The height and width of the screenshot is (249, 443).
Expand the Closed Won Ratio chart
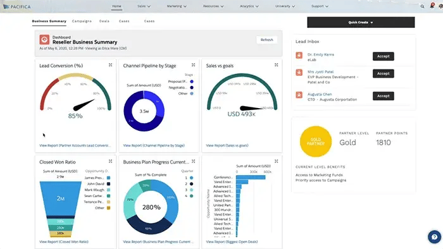(x=110, y=161)
